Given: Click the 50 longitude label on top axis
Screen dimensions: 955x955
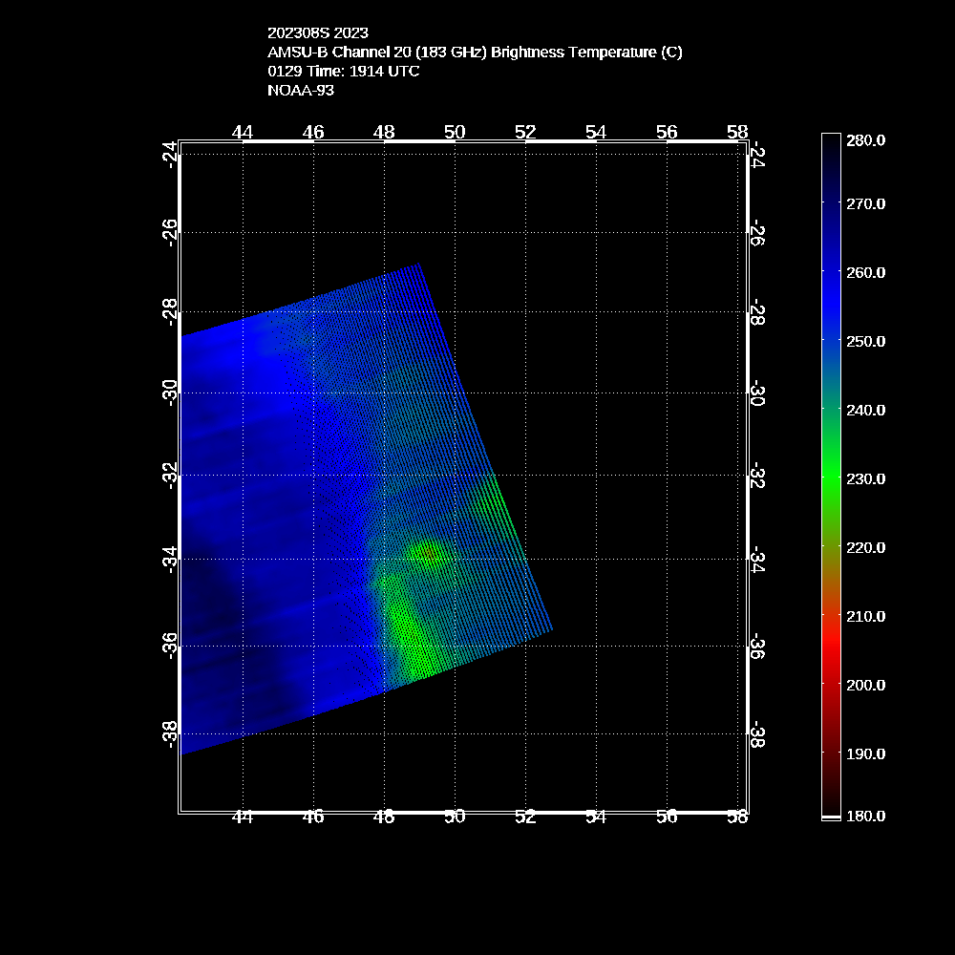Looking at the screenshot, I should pos(455,132).
